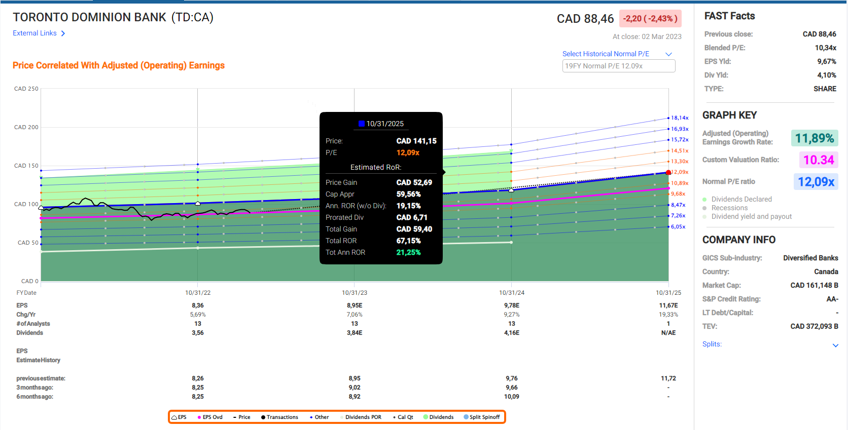The width and height of the screenshot is (848, 430).
Task: Toggle the Price line legend item
Action: pyautogui.click(x=235, y=417)
